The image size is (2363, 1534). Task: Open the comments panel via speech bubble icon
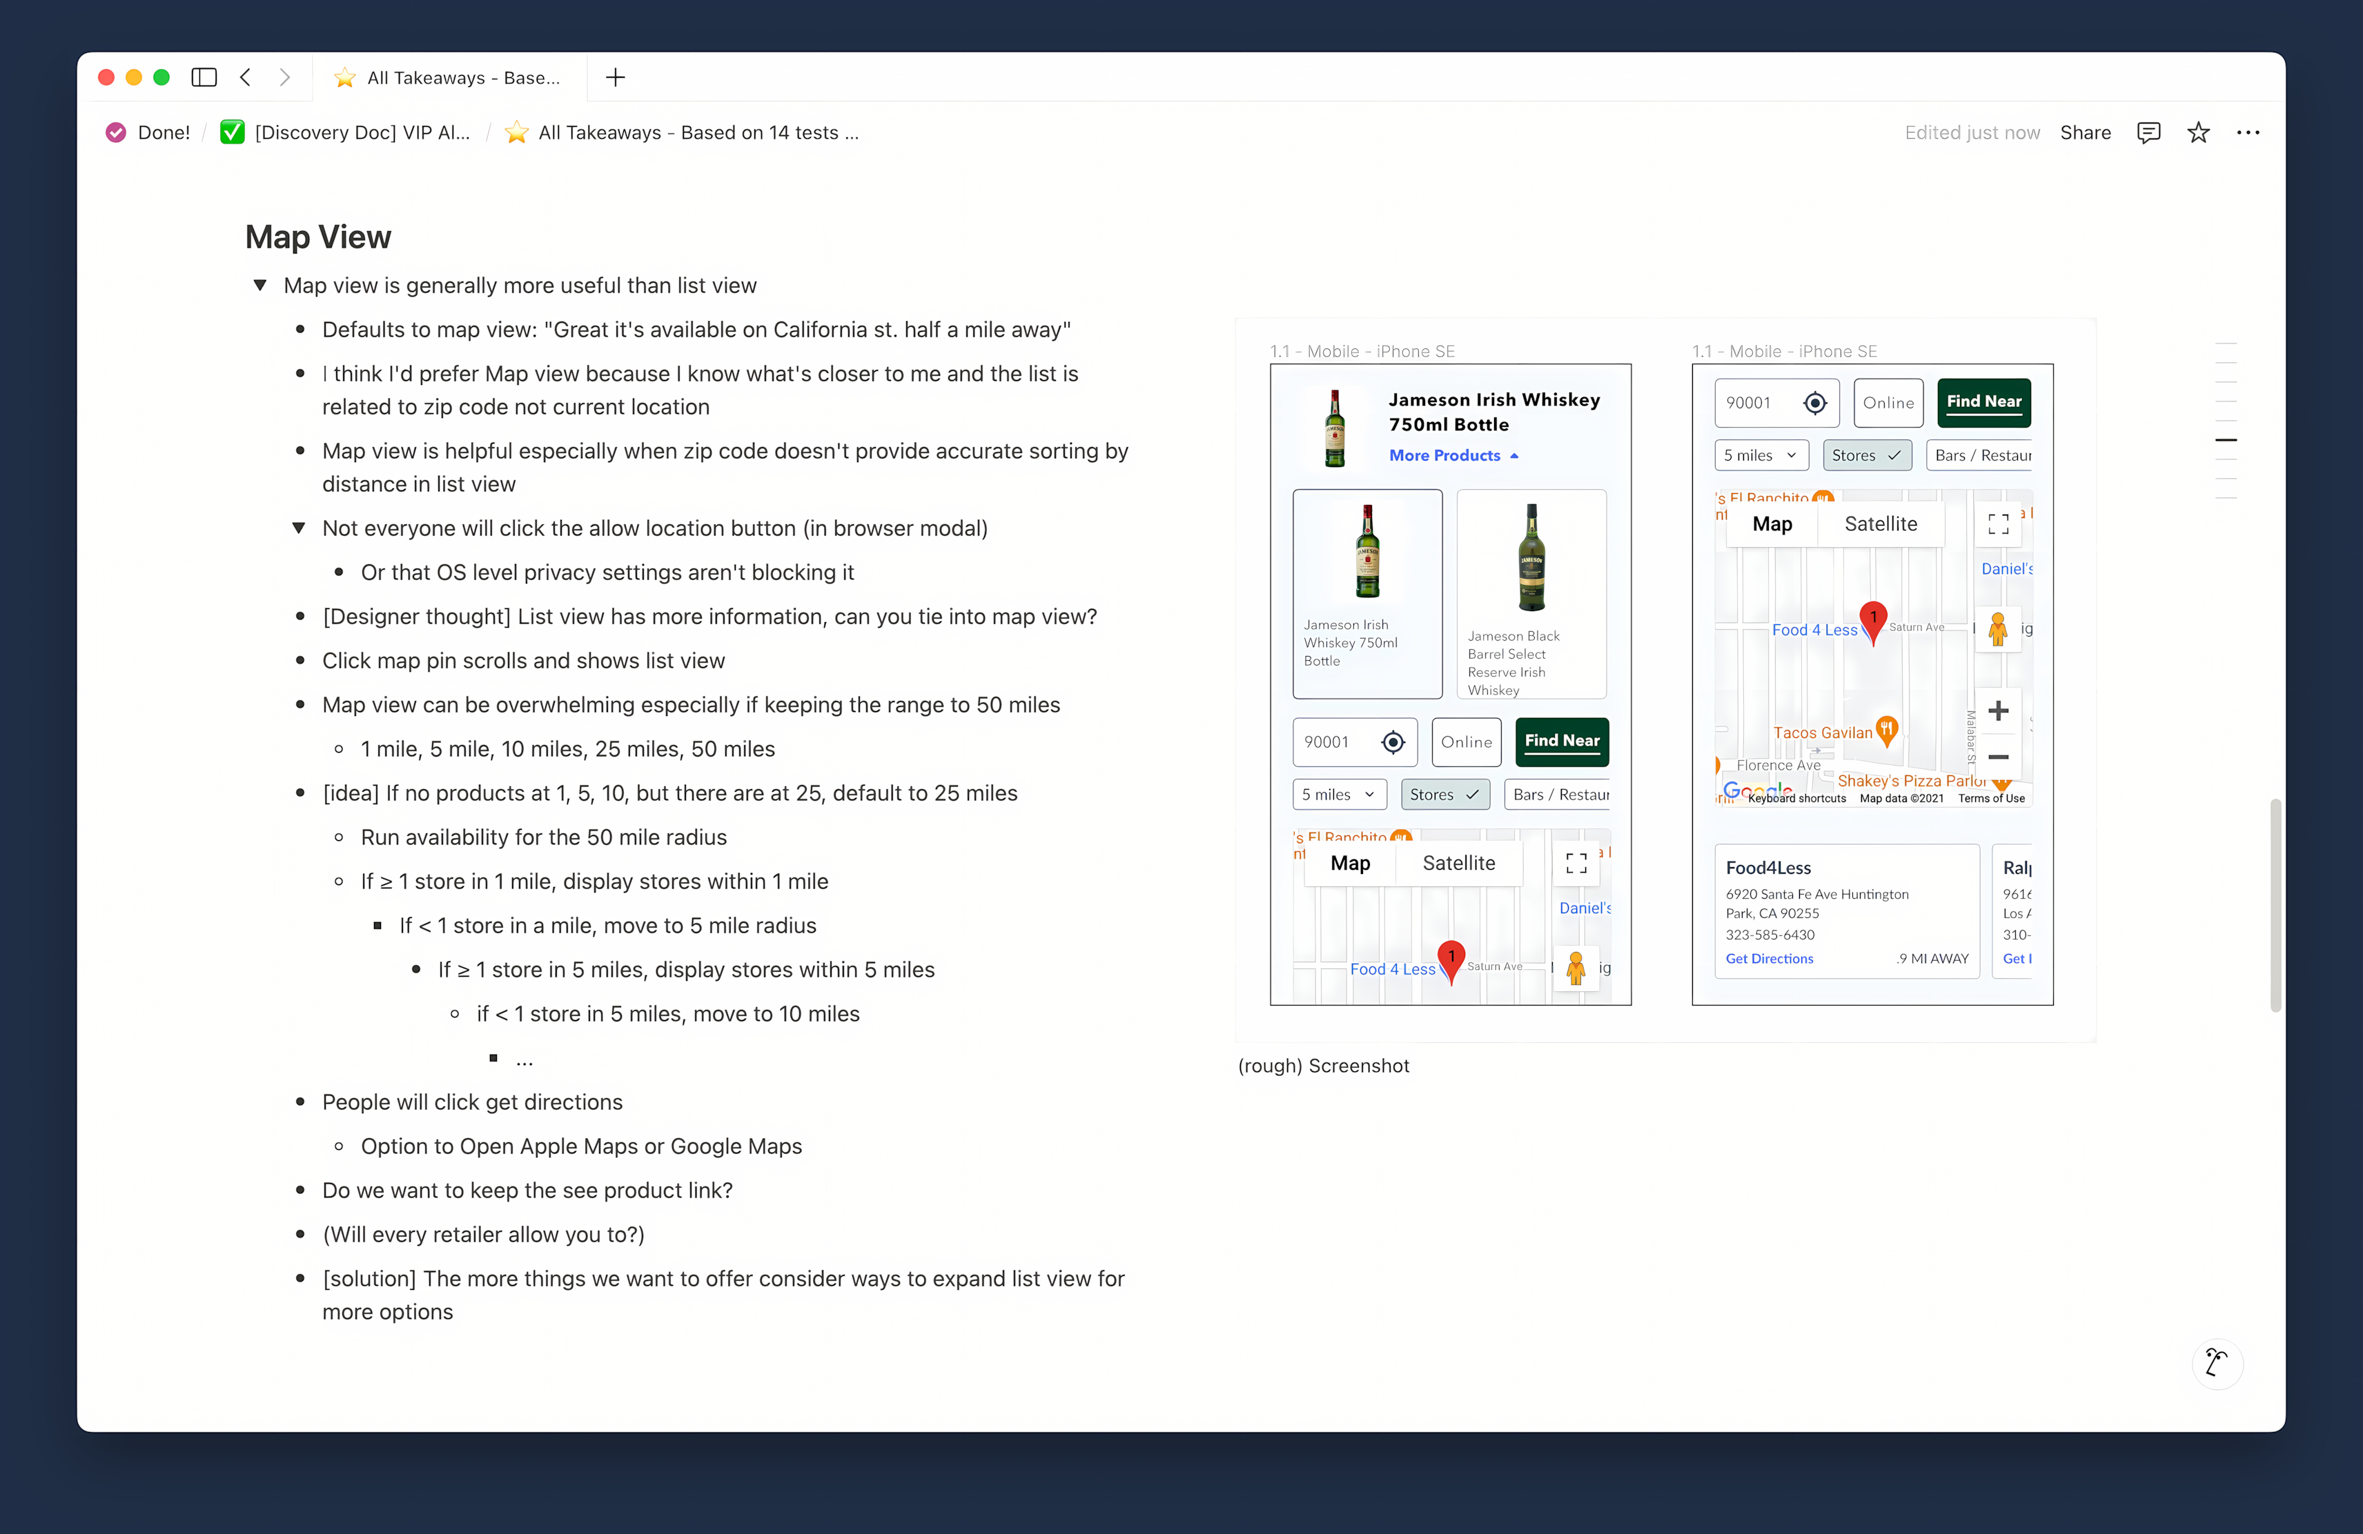click(x=2148, y=132)
